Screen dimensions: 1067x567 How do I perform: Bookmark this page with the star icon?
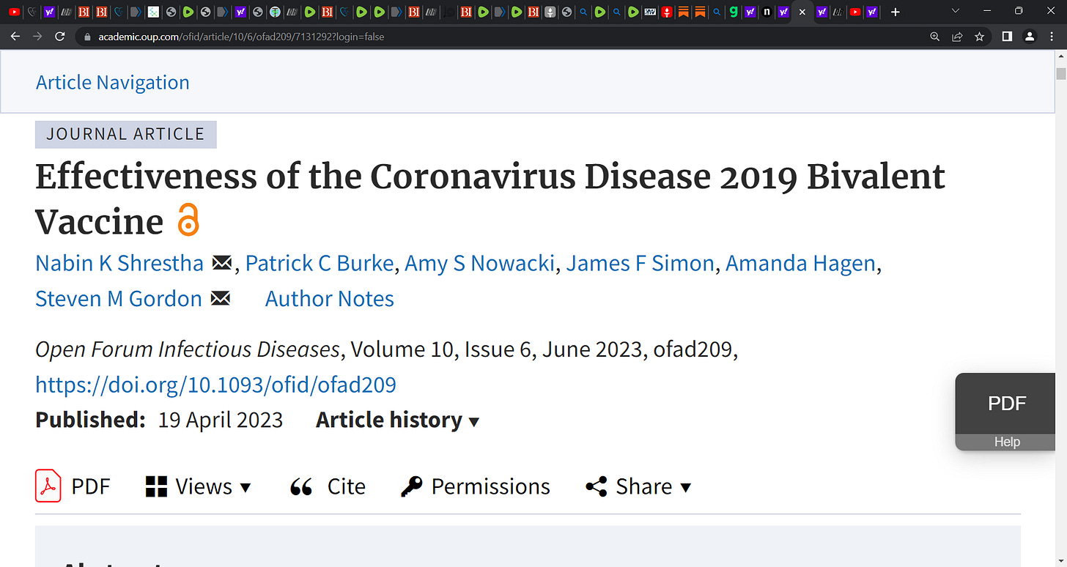[980, 37]
